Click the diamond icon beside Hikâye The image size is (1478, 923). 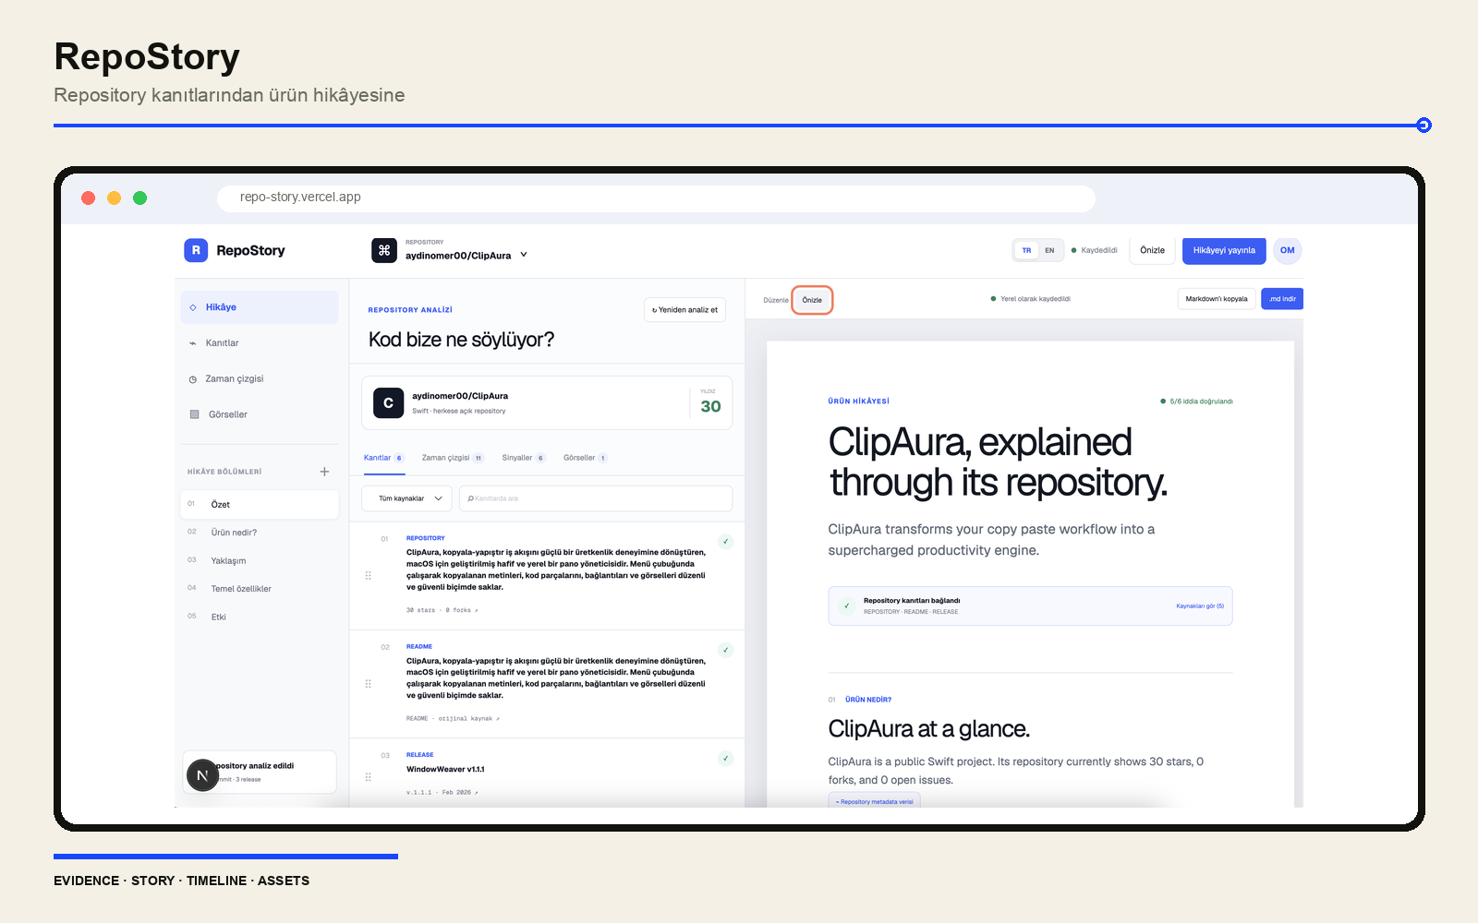point(193,307)
